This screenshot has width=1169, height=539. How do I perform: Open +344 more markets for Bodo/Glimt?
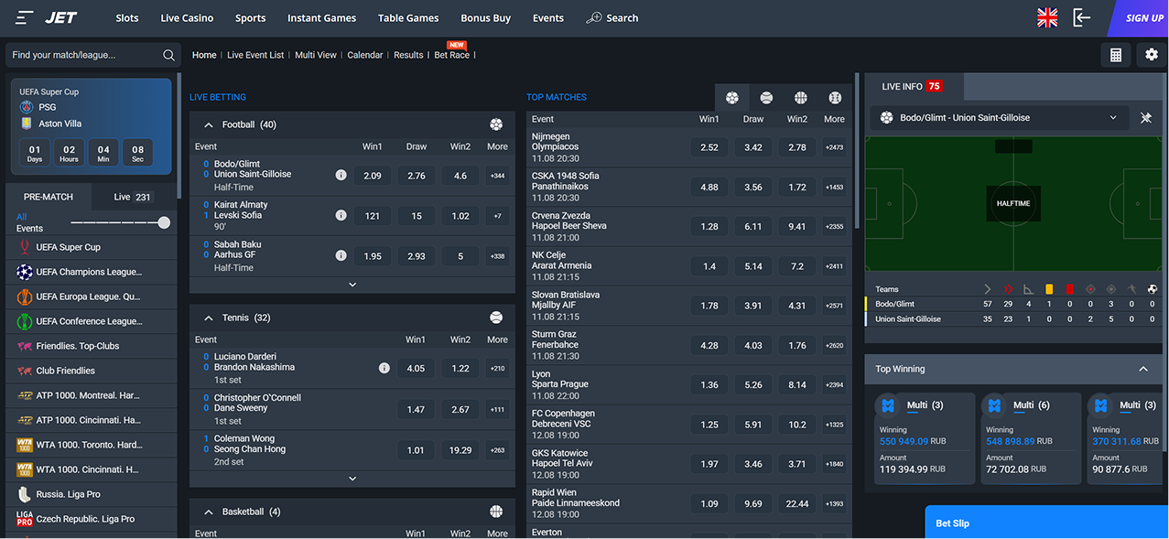[x=497, y=176]
